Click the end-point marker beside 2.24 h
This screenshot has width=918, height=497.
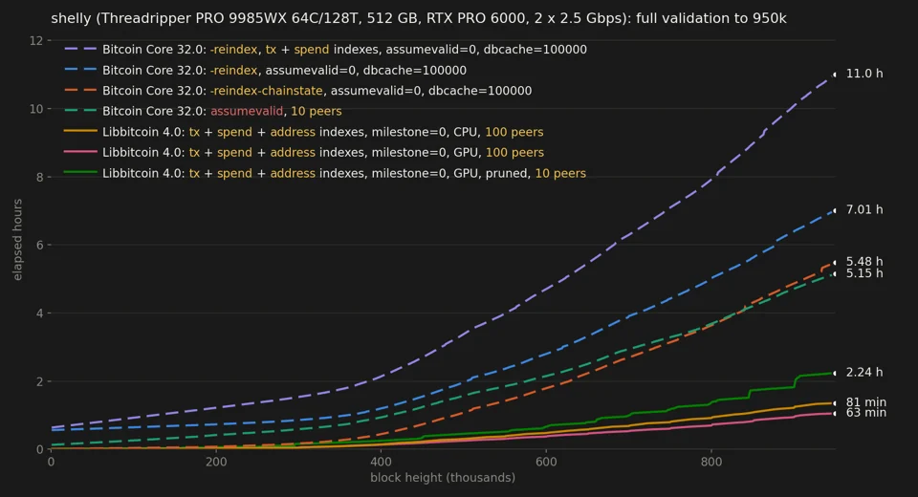click(835, 373)
